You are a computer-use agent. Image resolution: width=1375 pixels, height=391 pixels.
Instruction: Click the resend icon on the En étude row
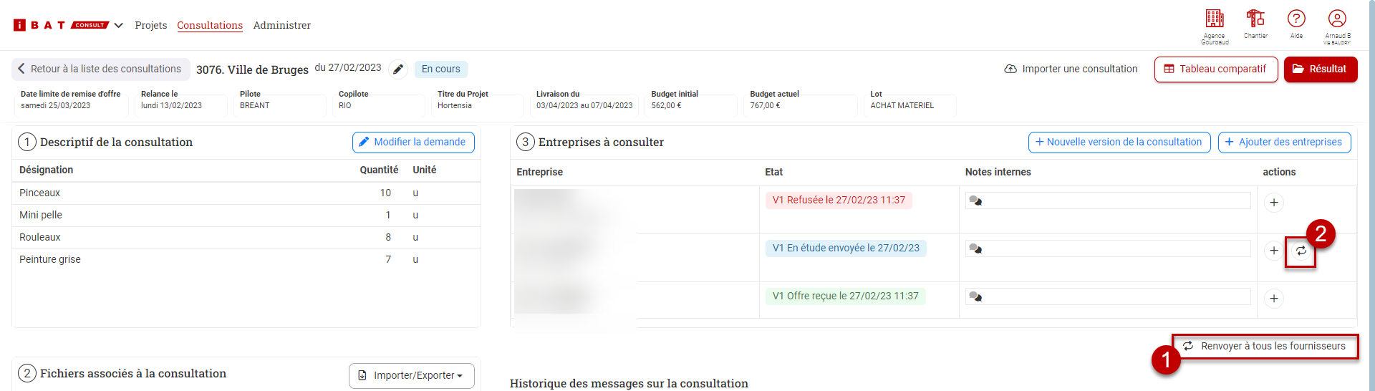point(1301,251)
